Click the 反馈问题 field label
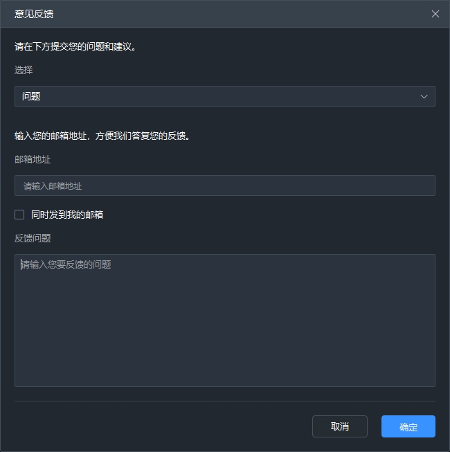The image size is (450, 452). click(x=33, y=238)
